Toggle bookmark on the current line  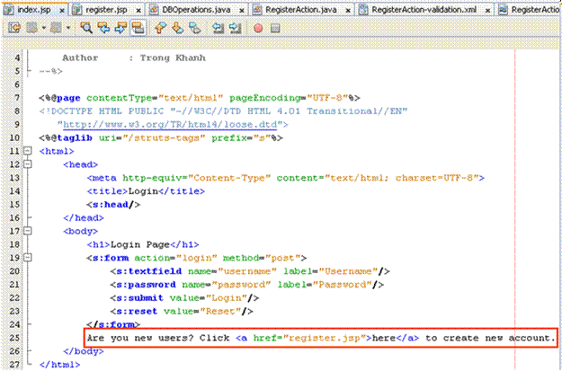[194, 28]
